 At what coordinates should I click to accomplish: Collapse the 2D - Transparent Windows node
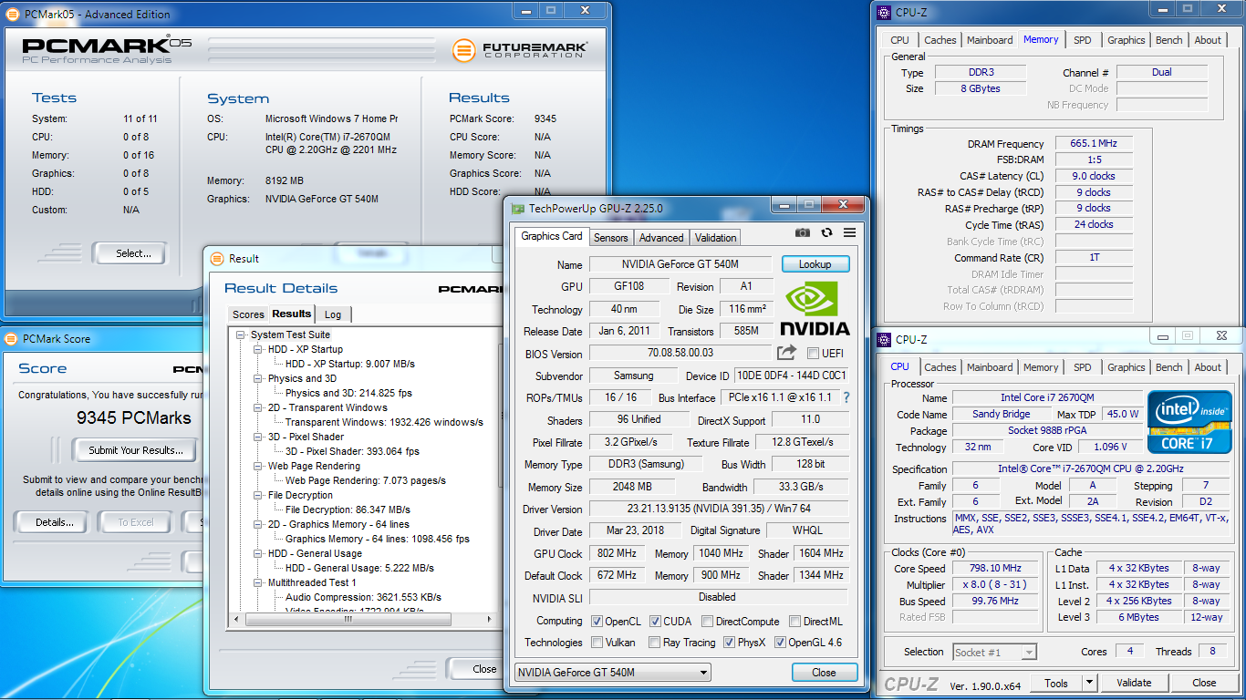(x=258, y=408)
